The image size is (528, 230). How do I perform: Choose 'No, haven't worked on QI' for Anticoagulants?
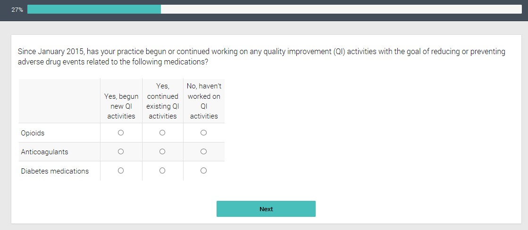[203, 151]
